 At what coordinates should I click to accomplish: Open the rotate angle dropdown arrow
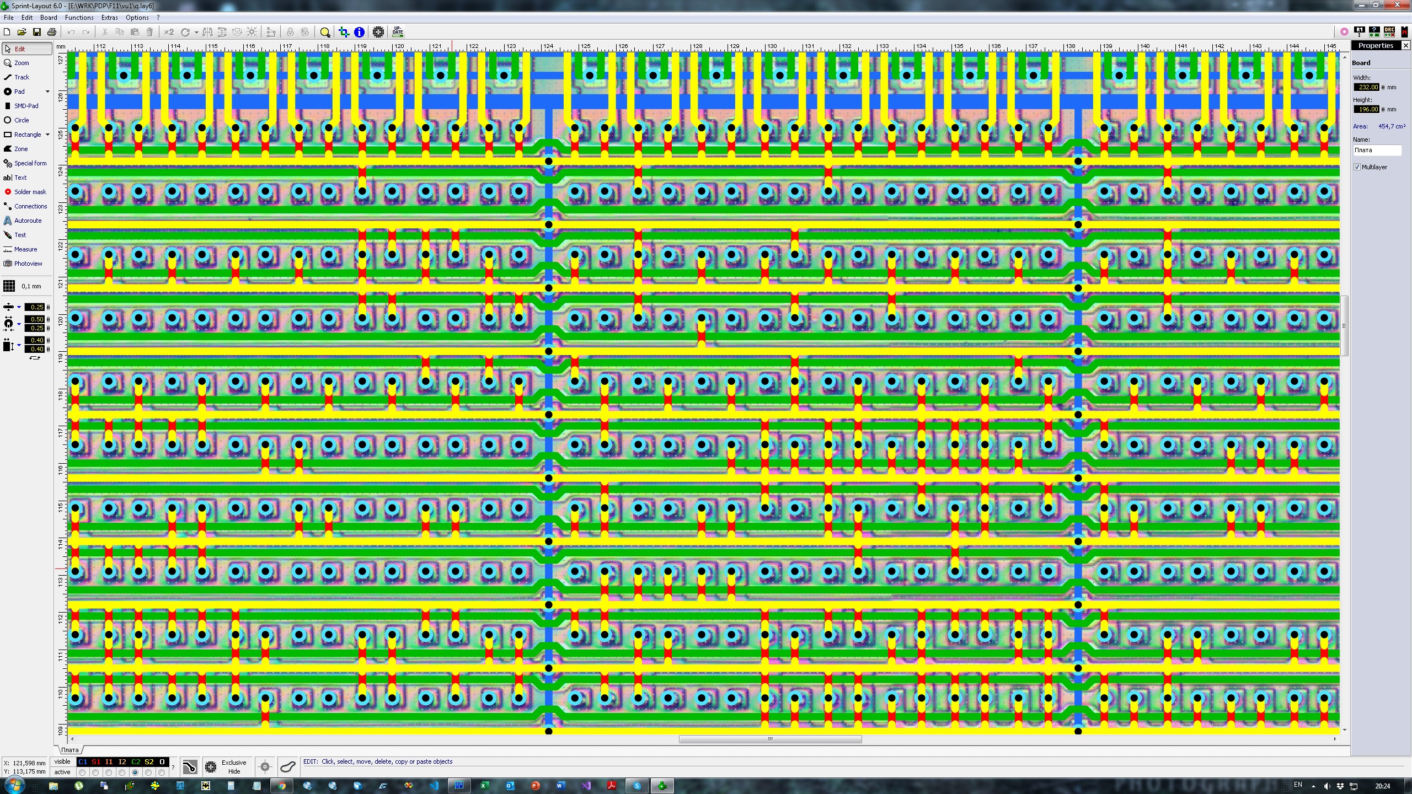196,33
